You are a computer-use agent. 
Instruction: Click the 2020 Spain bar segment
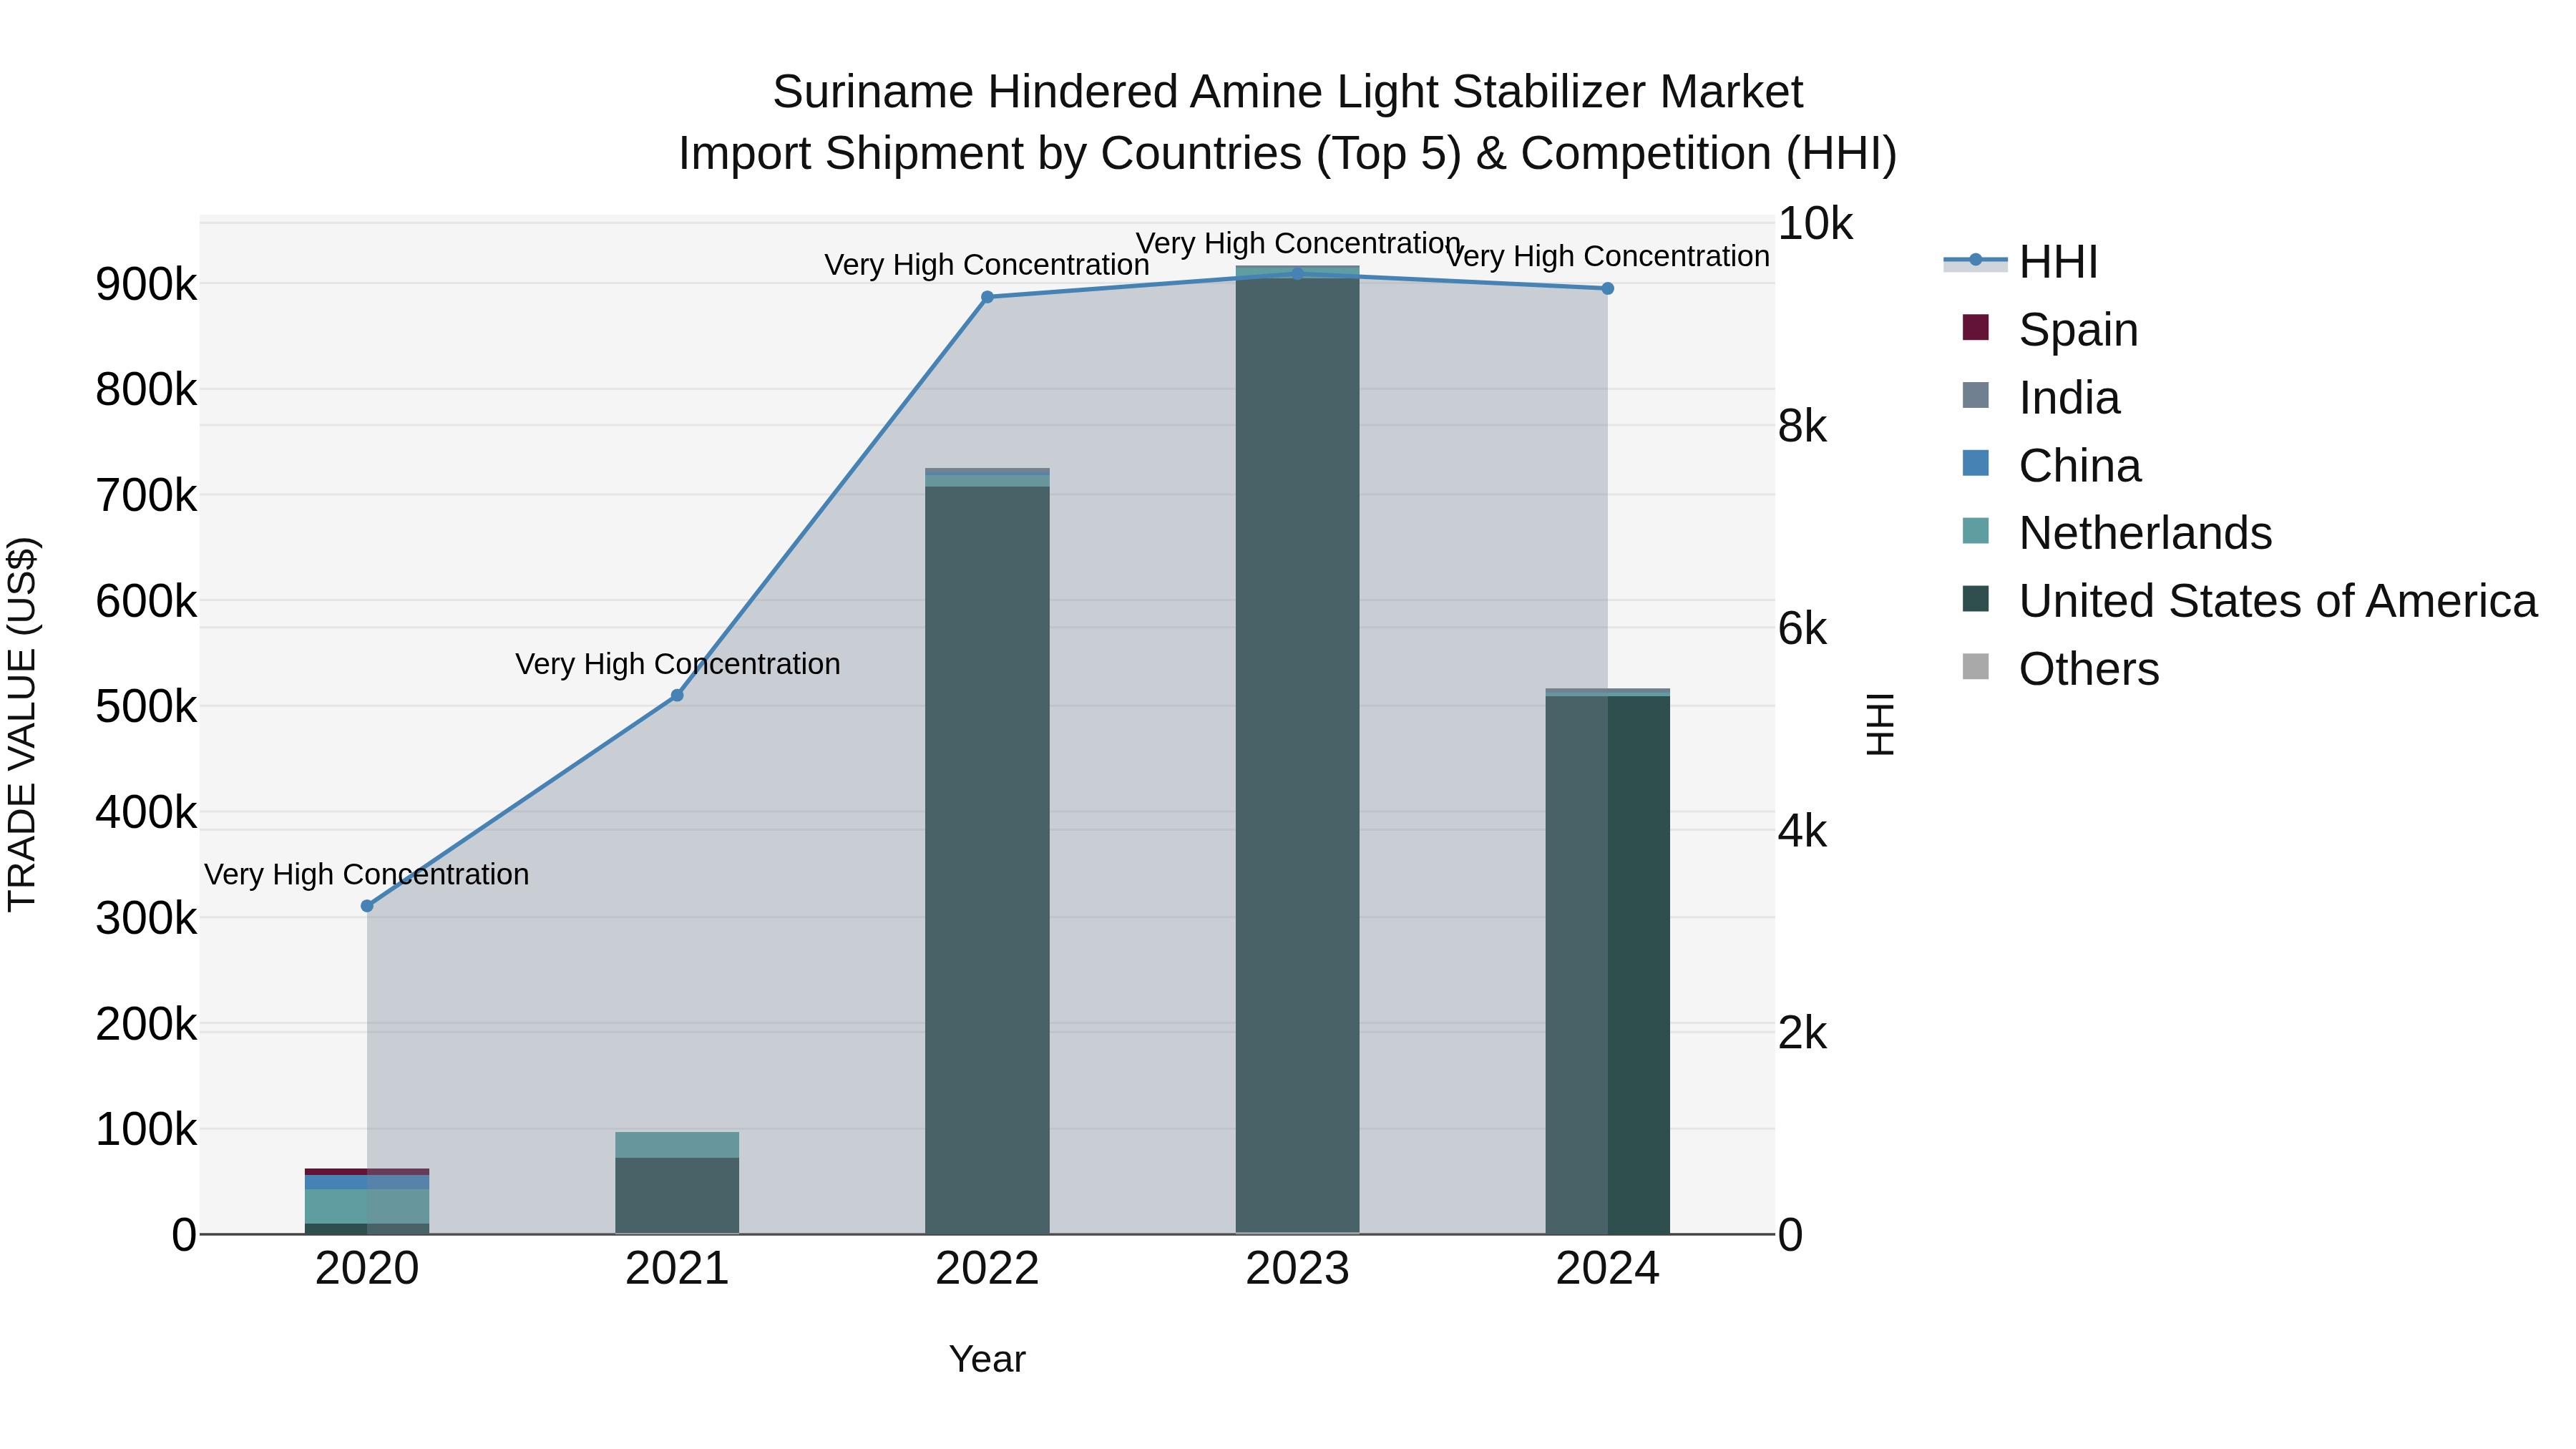pos(367,1171)
